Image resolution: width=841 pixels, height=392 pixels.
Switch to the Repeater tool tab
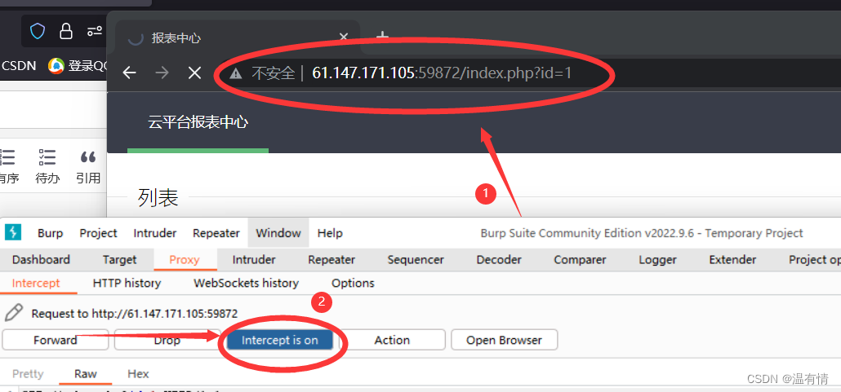click(x=332, y=260)
